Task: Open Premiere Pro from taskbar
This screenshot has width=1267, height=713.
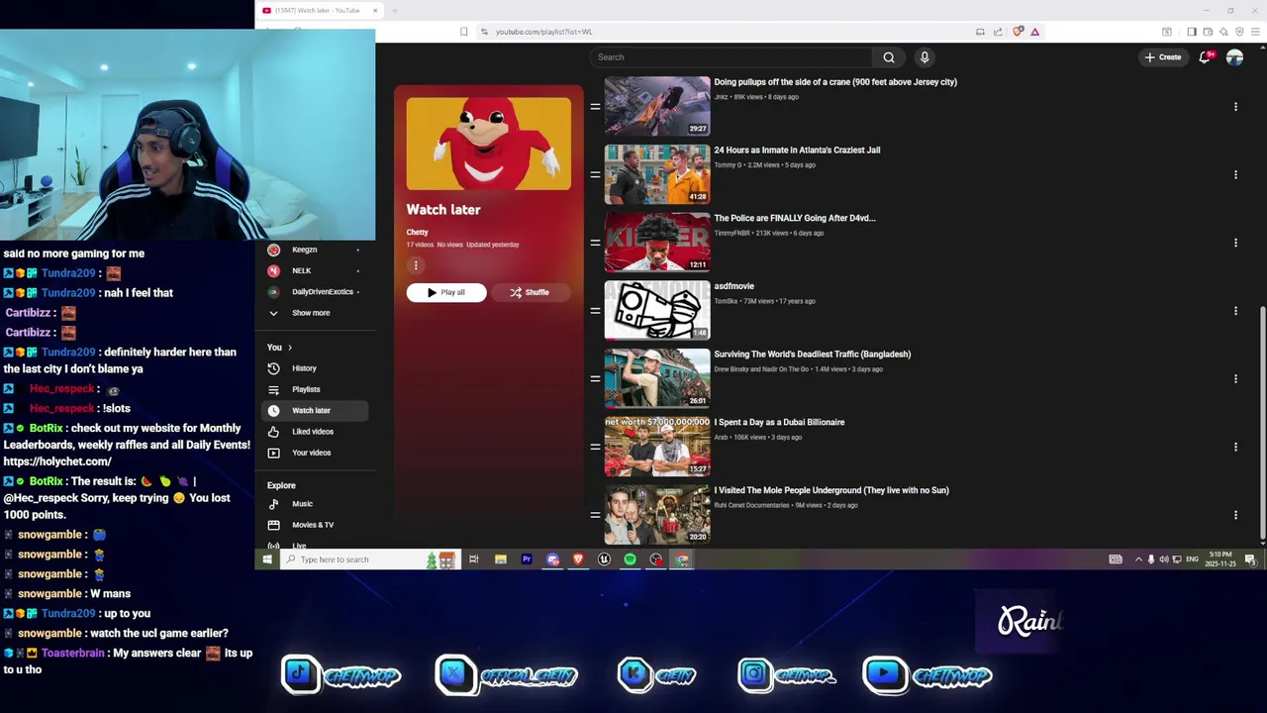Action: point(527,560)
